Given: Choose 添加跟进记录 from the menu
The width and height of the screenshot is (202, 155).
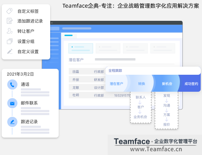Looking at the screenshot, I should pos(30,21).
